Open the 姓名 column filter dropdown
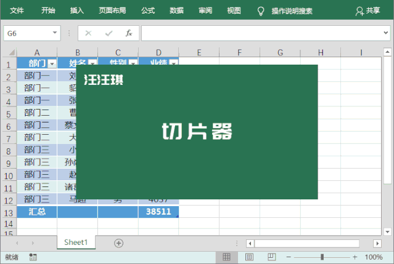Image resolution: width=394 pixels, height=264 pixels. (x=92, y=63)
